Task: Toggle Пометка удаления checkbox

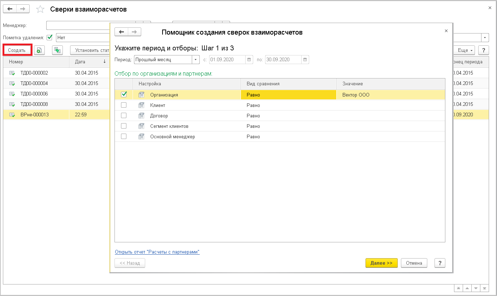Action: (x=50, y=37)
